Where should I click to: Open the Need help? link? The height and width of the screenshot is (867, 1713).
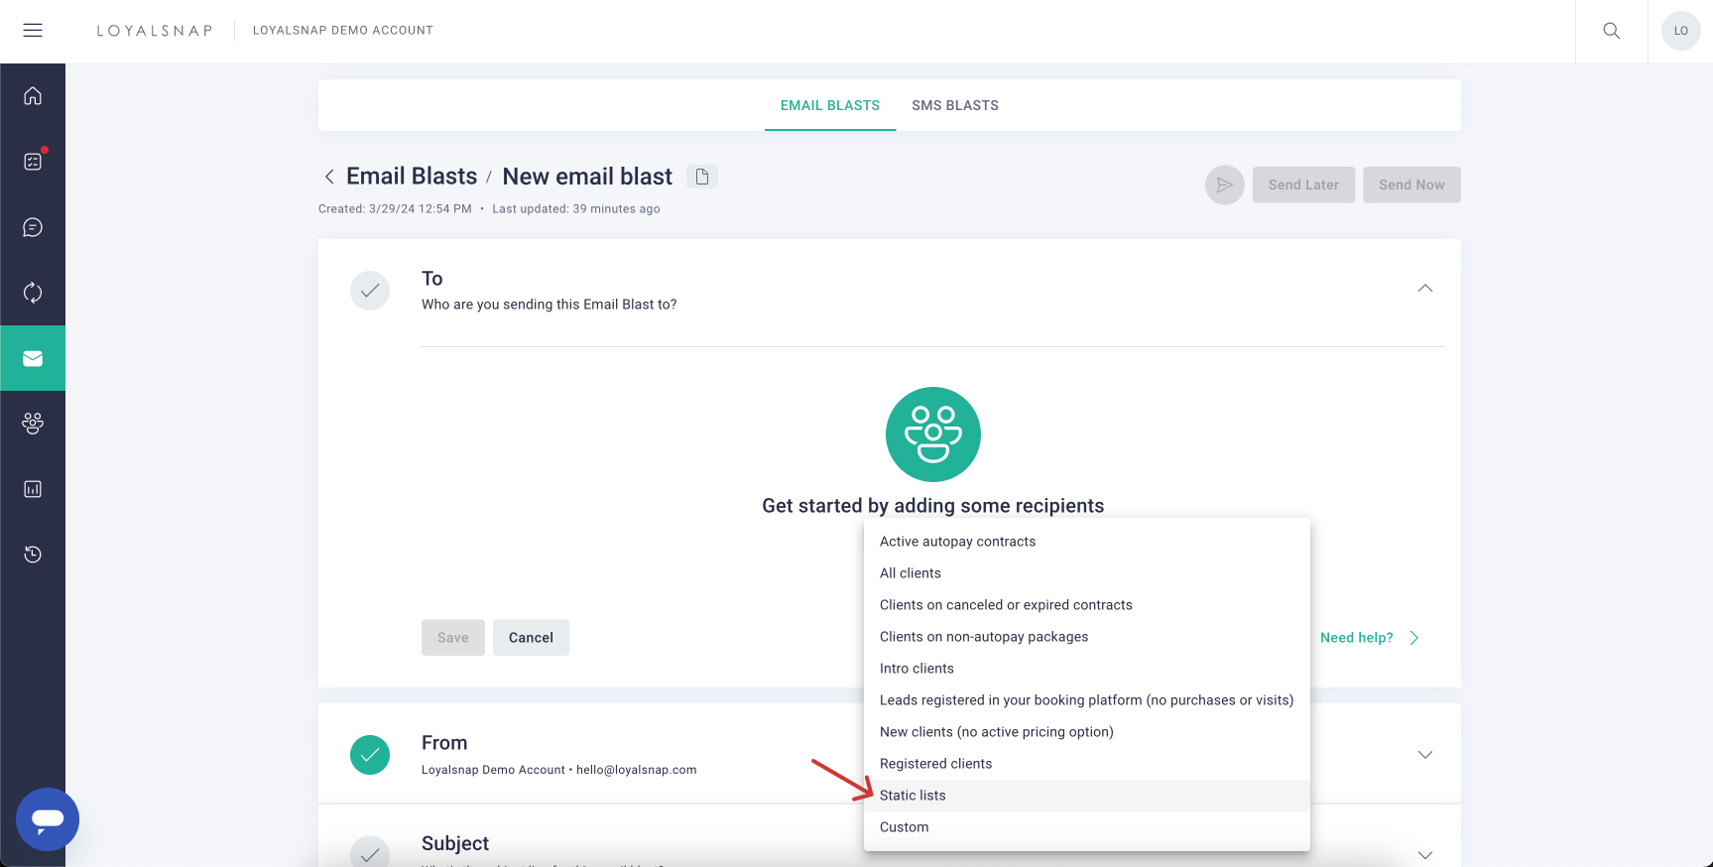pyautogui.click(x=1356, y=637)
